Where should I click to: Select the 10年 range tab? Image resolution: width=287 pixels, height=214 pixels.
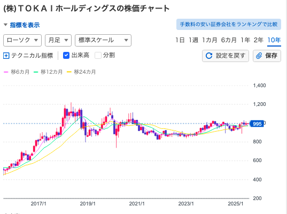pyautogui.click(x=274, y=40)
